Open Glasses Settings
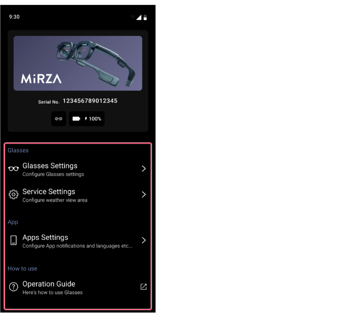The width and height of the screenshot is (351, 317). pyautogui.click(x=78, y=169)
